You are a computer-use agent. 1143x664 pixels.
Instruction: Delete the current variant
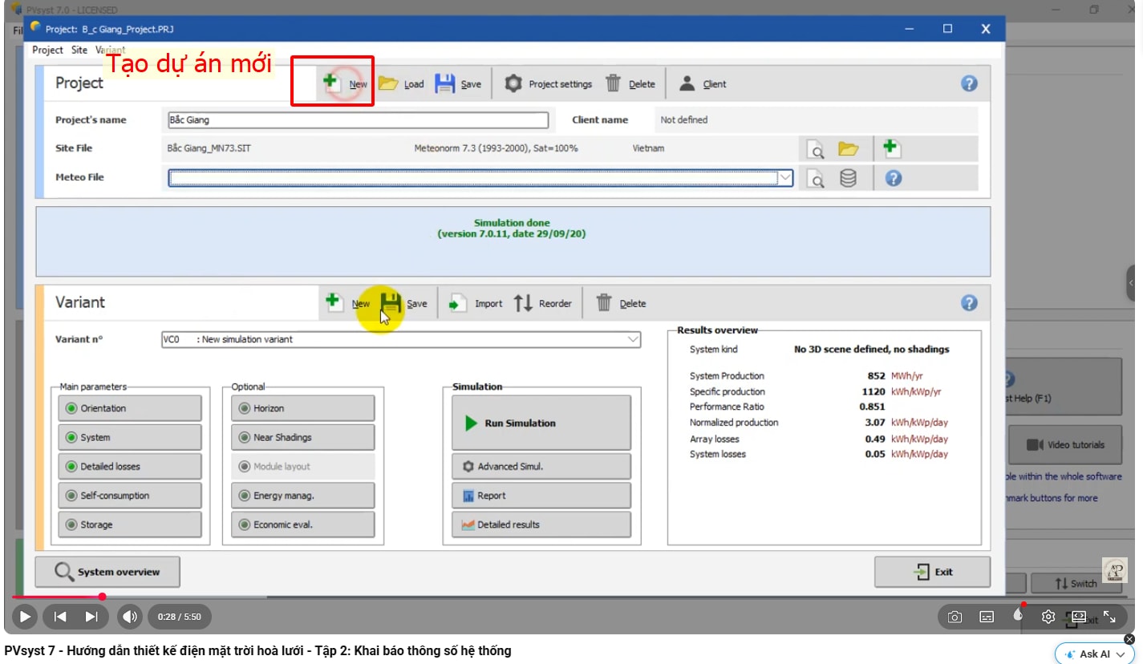[621, 303]
